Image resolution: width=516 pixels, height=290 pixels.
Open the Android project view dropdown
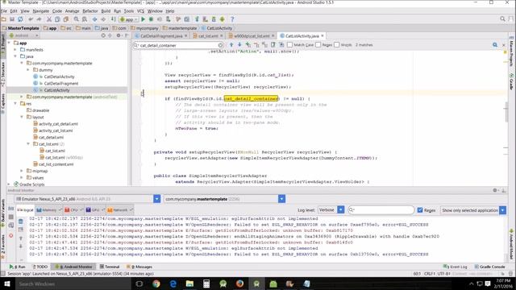click(23, 35)
